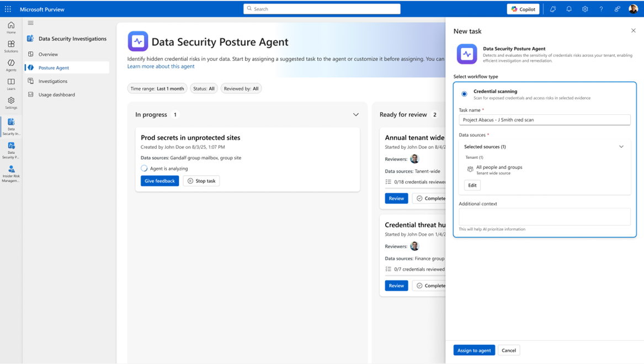Go to Investigations in the sidebar
The width and height of the screenshot is (644, 364).
53,81
